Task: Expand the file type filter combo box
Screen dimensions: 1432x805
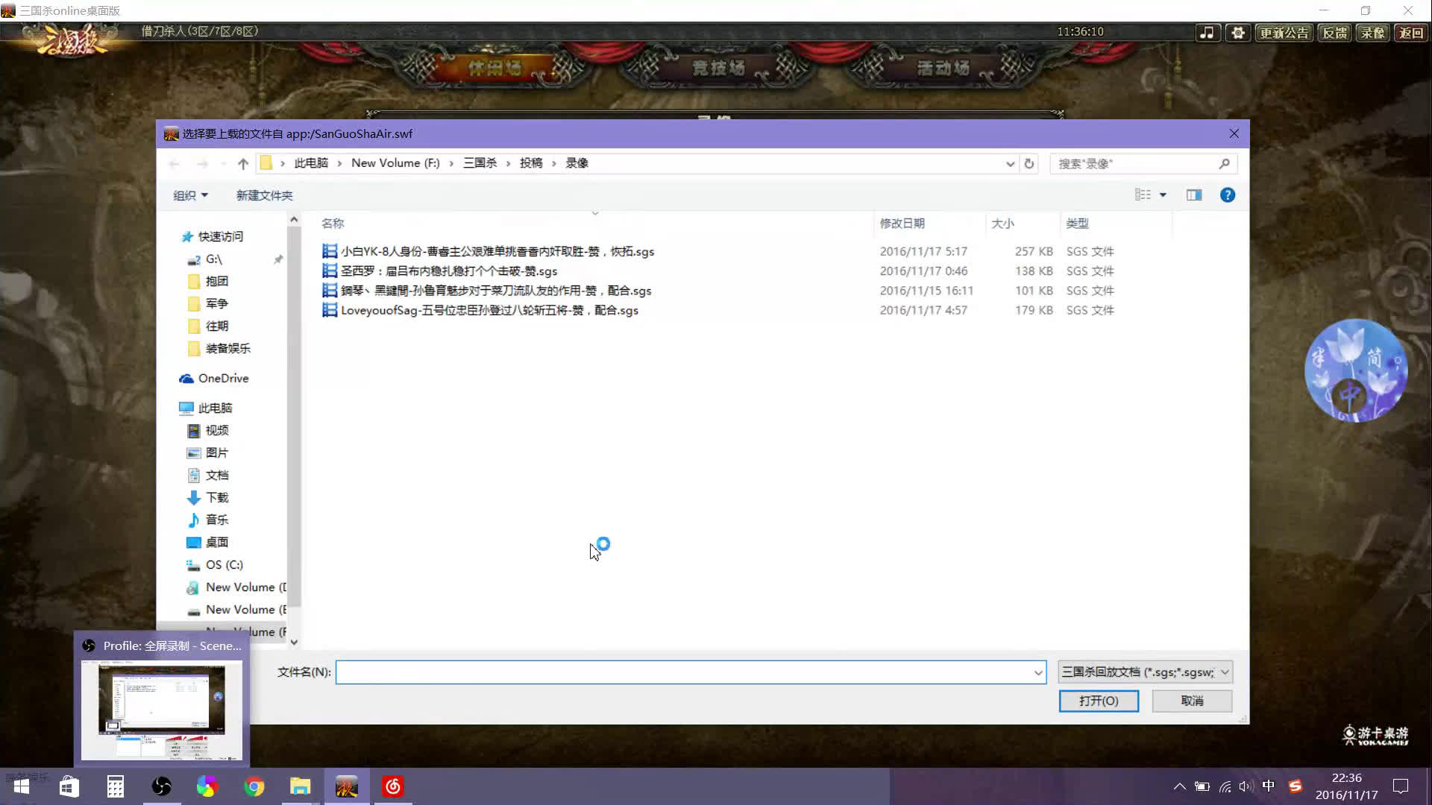Action: [1145, 672]
